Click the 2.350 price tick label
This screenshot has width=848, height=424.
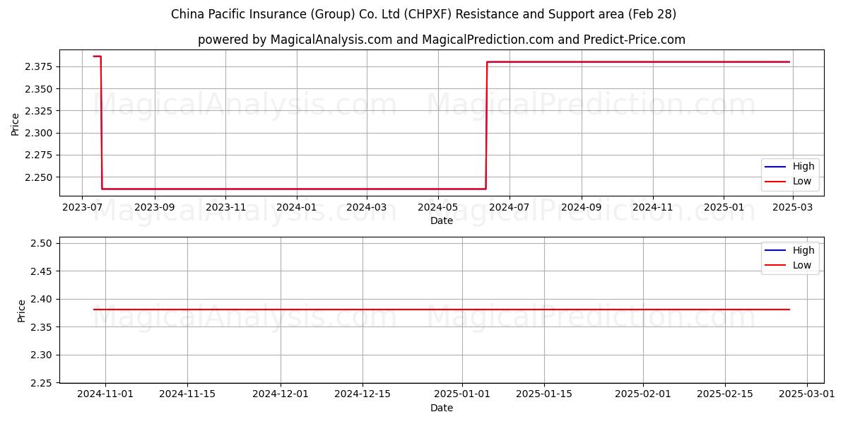[x=40, y=89]
